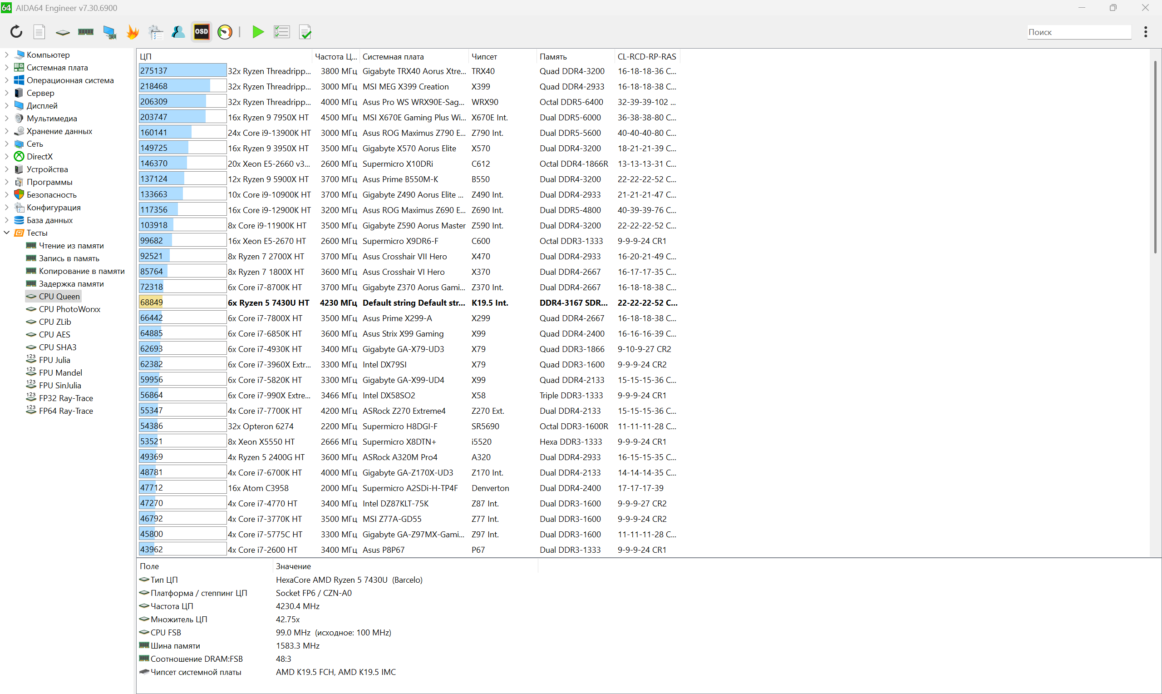This screenshot has height=694, width=1162.
Task: Click the Security shield icon in tree
Action: click(x=19, y=194)
